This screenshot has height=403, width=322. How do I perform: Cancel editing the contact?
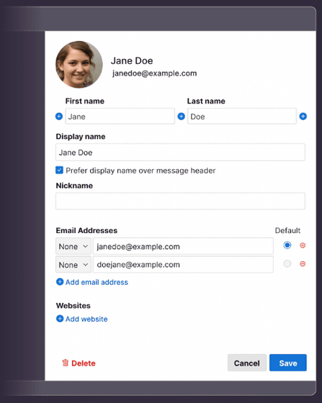[x=247, y=363]
